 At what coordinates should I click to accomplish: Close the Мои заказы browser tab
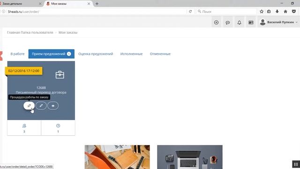click(x=89, y=4)
